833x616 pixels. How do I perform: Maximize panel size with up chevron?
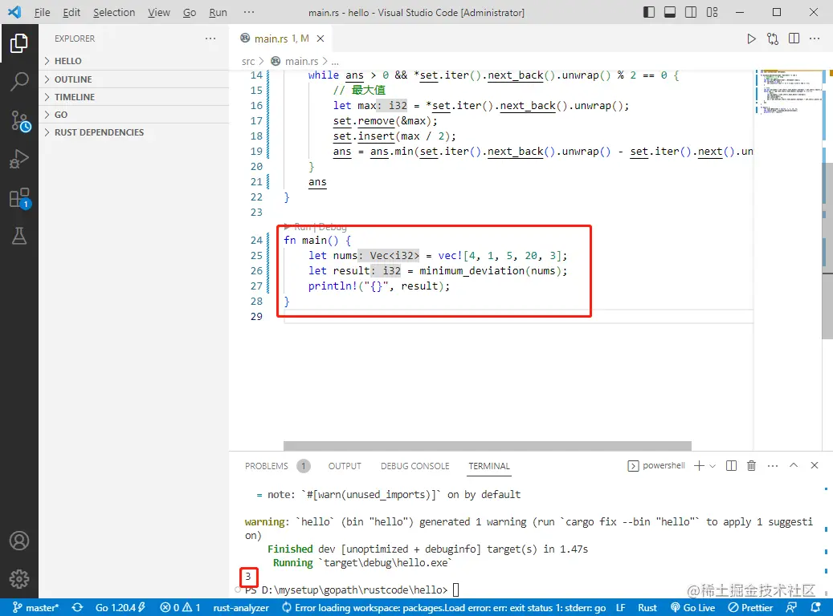tap(793, 465)
